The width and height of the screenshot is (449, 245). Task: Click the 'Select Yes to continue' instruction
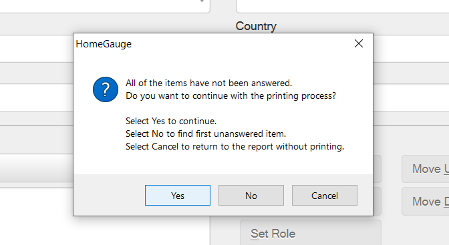click(x=171, y=121)
